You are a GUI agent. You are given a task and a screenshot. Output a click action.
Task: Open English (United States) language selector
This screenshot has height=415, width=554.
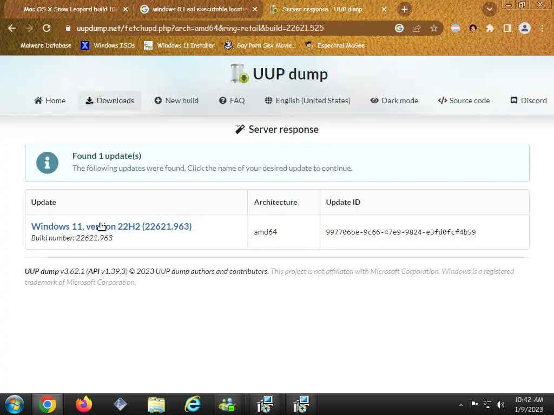pyautogui.click(x=307, y=101)
